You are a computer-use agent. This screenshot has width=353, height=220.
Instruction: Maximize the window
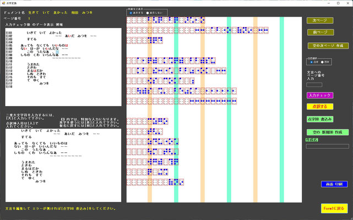[338, 3]
